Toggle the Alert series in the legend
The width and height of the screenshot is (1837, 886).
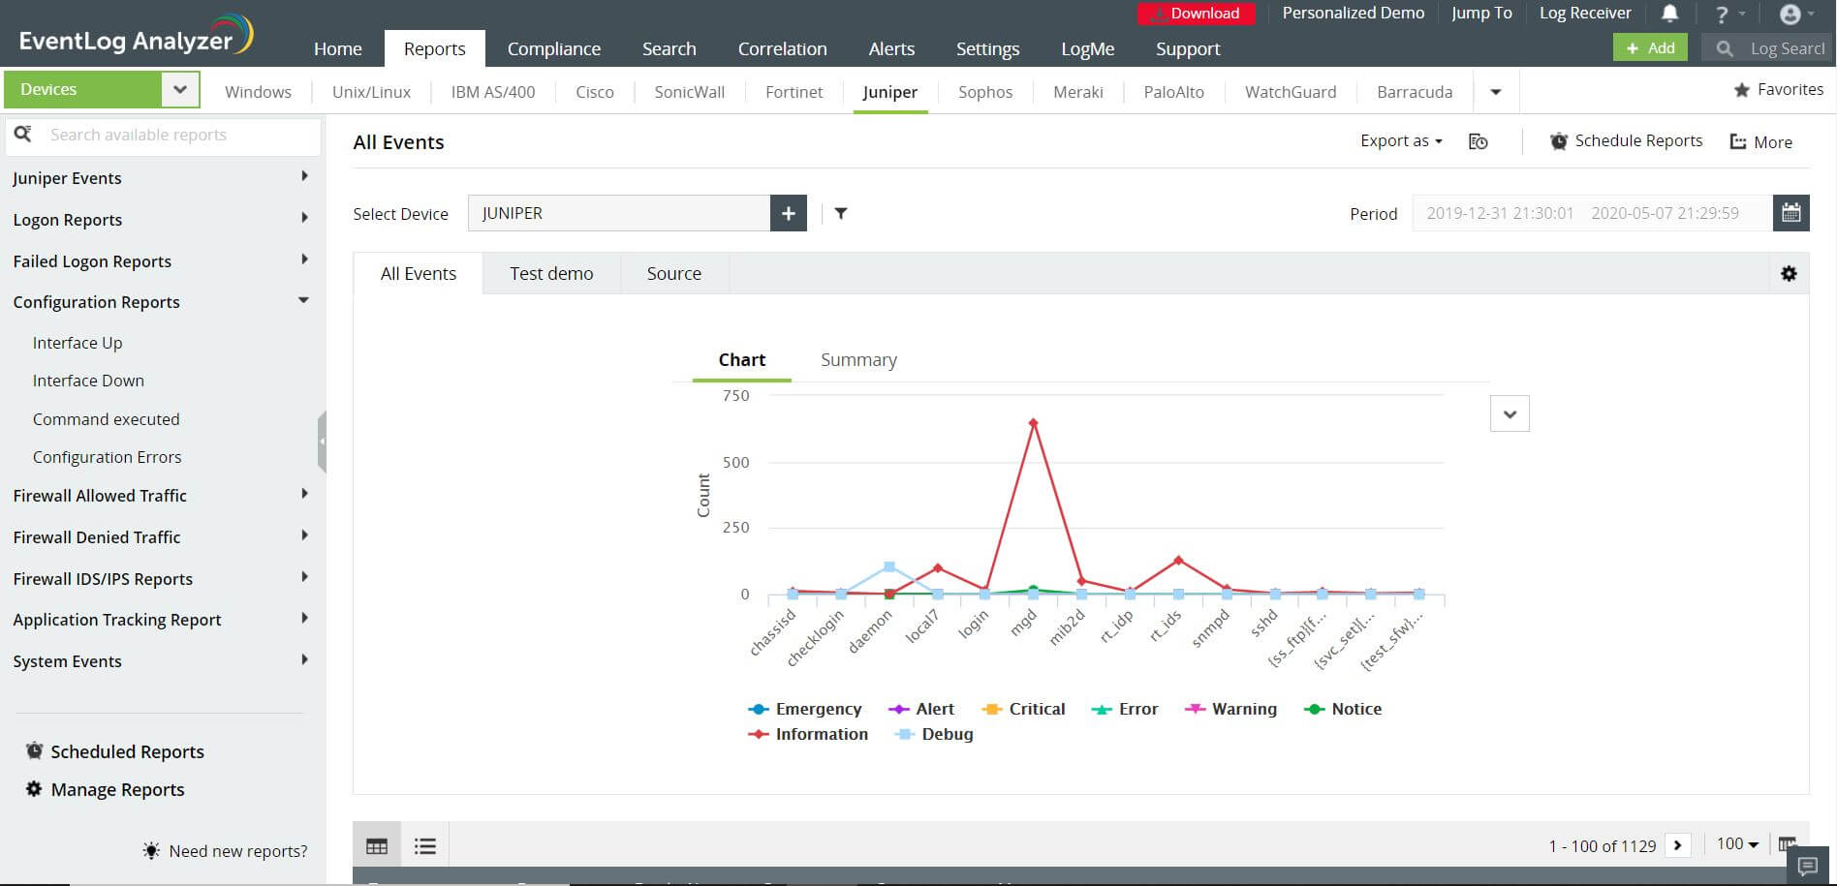921,709
